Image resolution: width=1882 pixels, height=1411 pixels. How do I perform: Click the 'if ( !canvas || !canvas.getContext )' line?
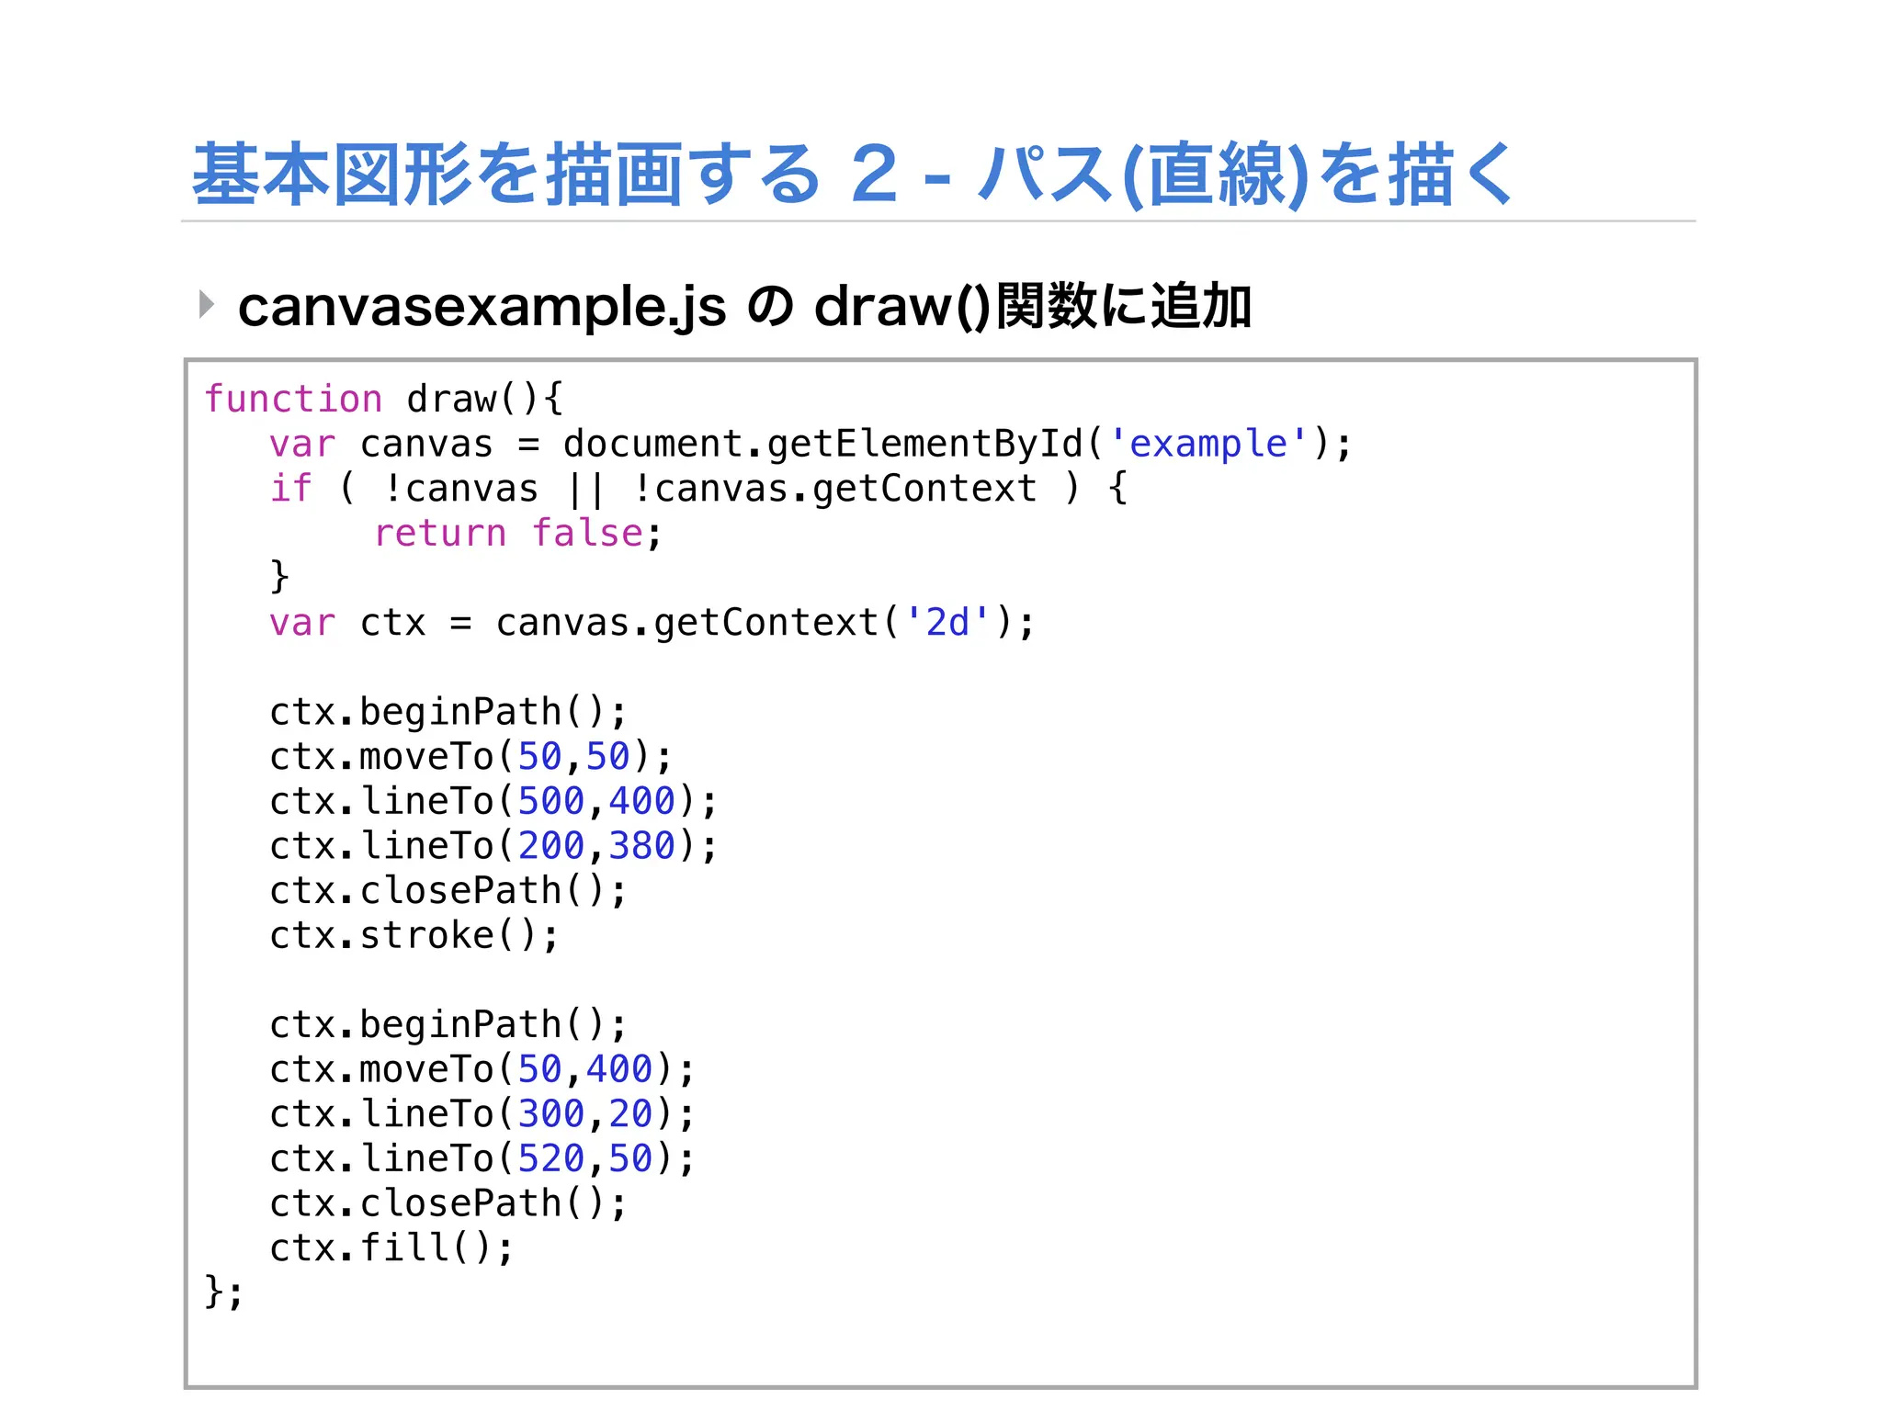point(698,489)
